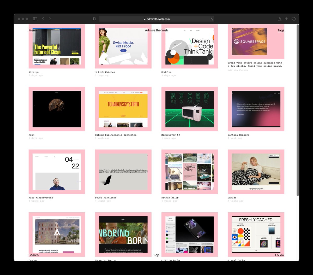Image resolution: width=313 pixels, height=275 pixels.
Task: Open the privacy shield report icon
Action: [94, 19]
